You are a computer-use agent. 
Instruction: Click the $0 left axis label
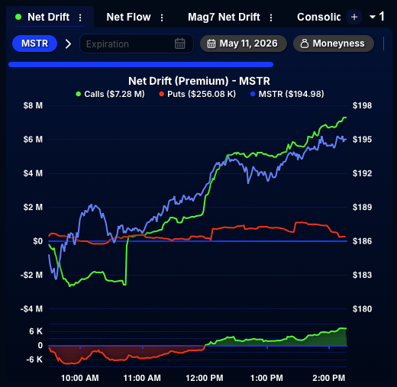(x=38, y=241)
